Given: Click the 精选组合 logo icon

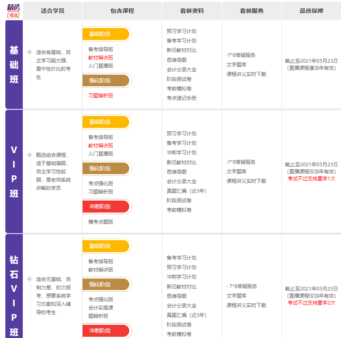Looking at the screenshot, I should pyautogui.click(x=14, y=11).
